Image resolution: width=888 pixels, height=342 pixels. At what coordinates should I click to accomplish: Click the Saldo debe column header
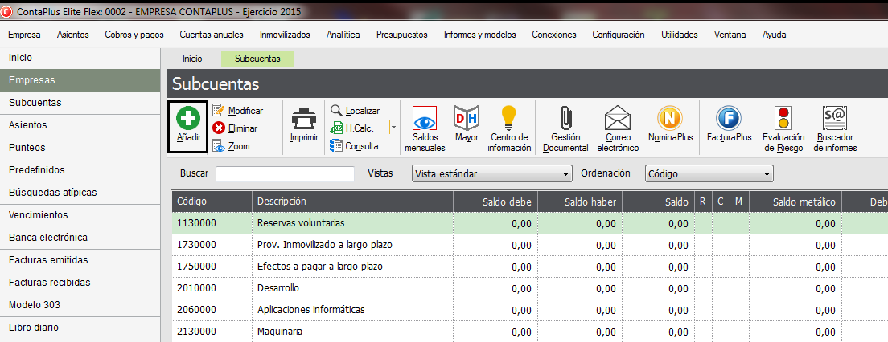click(x=495, y=202)
